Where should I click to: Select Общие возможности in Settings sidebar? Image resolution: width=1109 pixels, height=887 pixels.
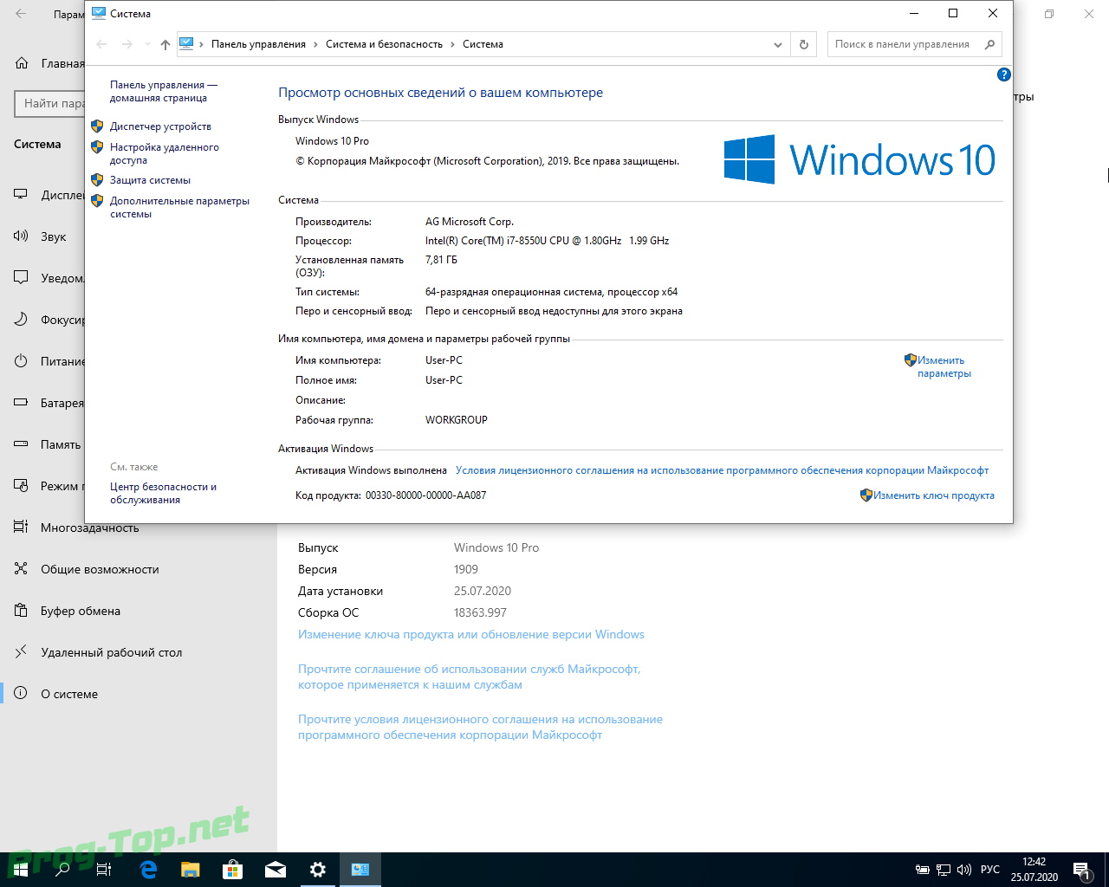(x=100, y=569)
